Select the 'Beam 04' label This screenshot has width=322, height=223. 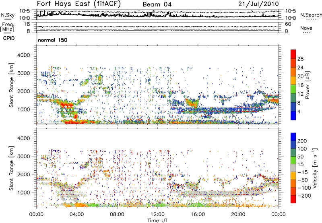coord(157,4)
